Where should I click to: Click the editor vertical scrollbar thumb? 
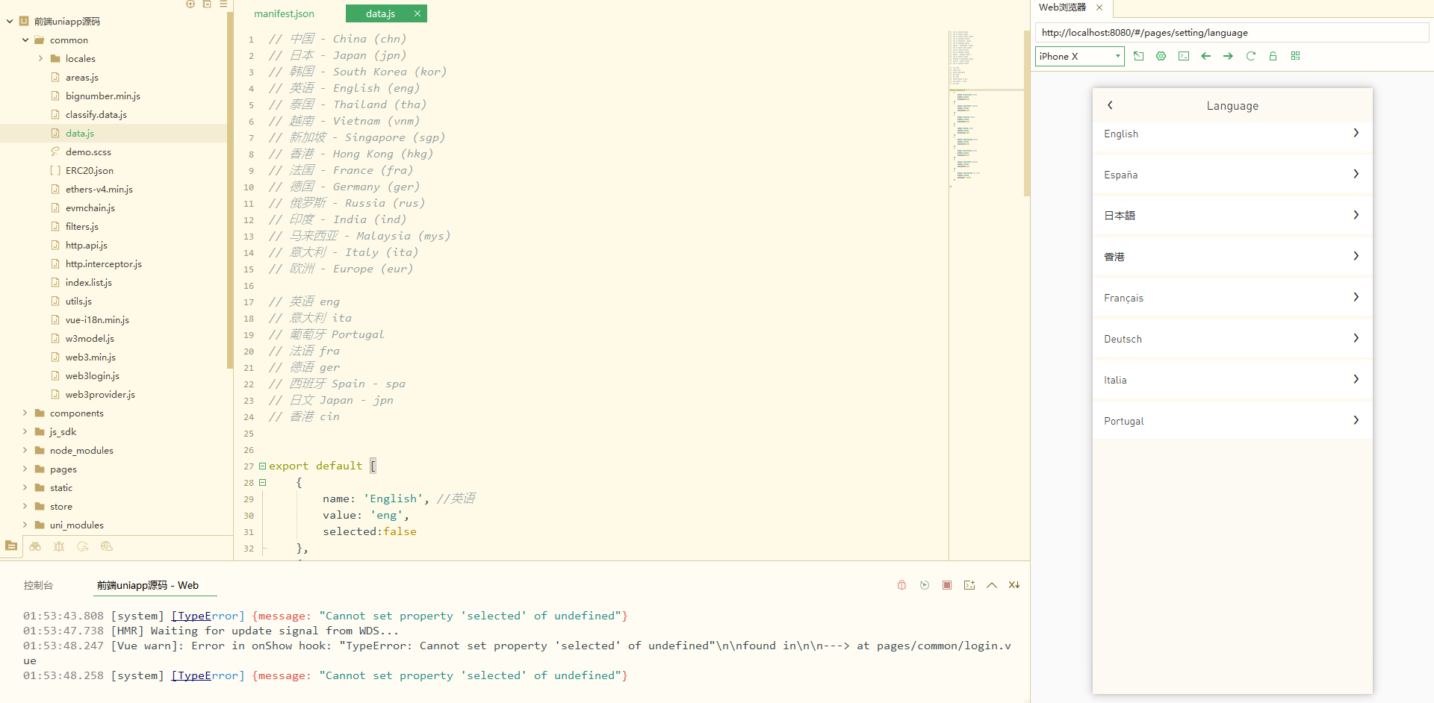1026,112
